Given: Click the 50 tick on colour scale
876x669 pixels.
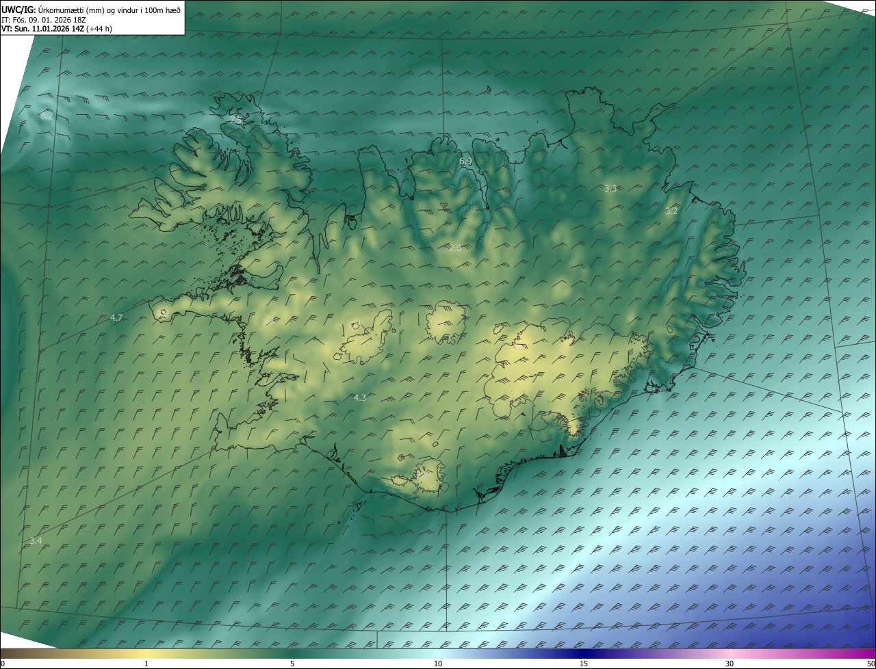Looking at the screenshot, I should click(x=871, y=664).
